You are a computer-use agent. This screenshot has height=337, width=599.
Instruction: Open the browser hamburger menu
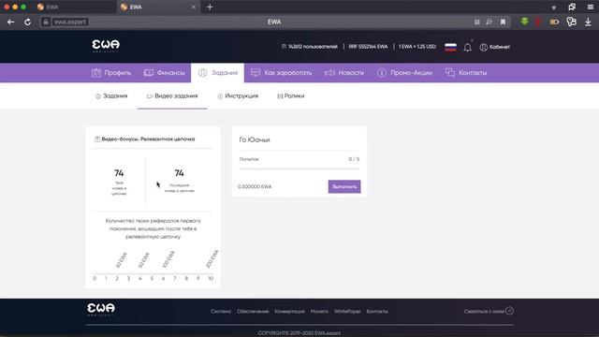(591, 7)
